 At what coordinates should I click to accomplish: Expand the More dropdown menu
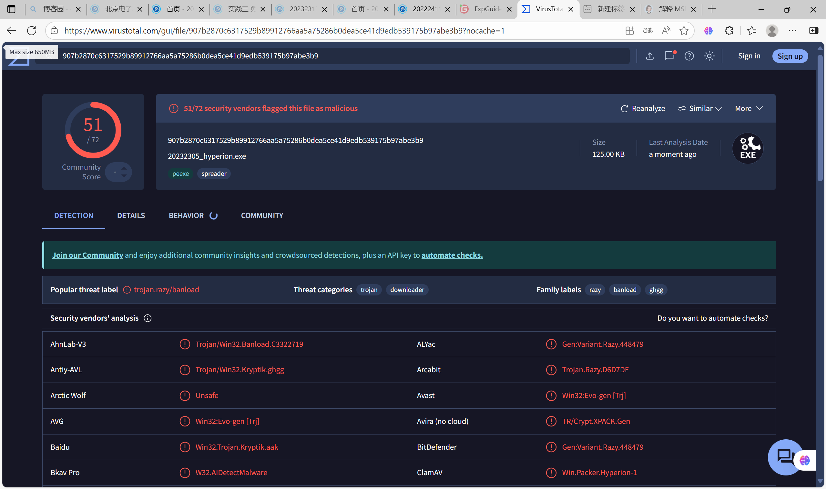point(749,108)
